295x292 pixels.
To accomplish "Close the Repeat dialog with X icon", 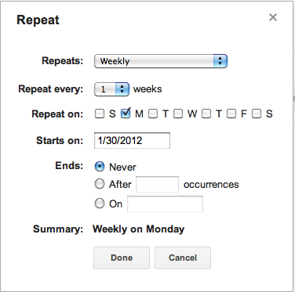I will point(273,17).
